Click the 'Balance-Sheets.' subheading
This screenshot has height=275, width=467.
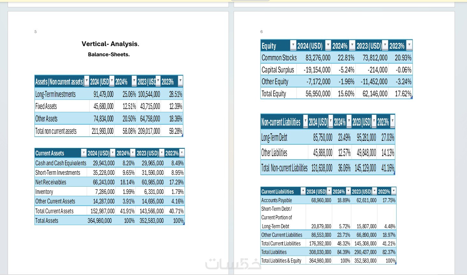coord(109,54)
